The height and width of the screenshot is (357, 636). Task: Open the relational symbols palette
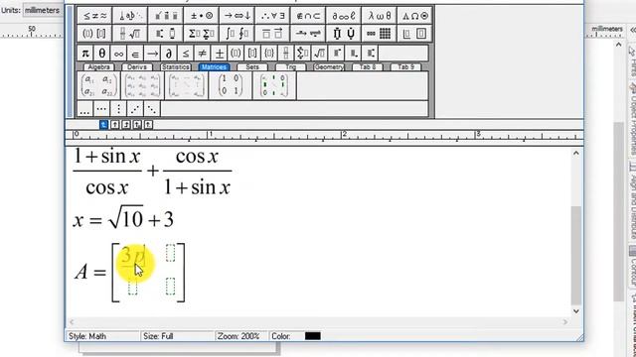coord(94,16)
